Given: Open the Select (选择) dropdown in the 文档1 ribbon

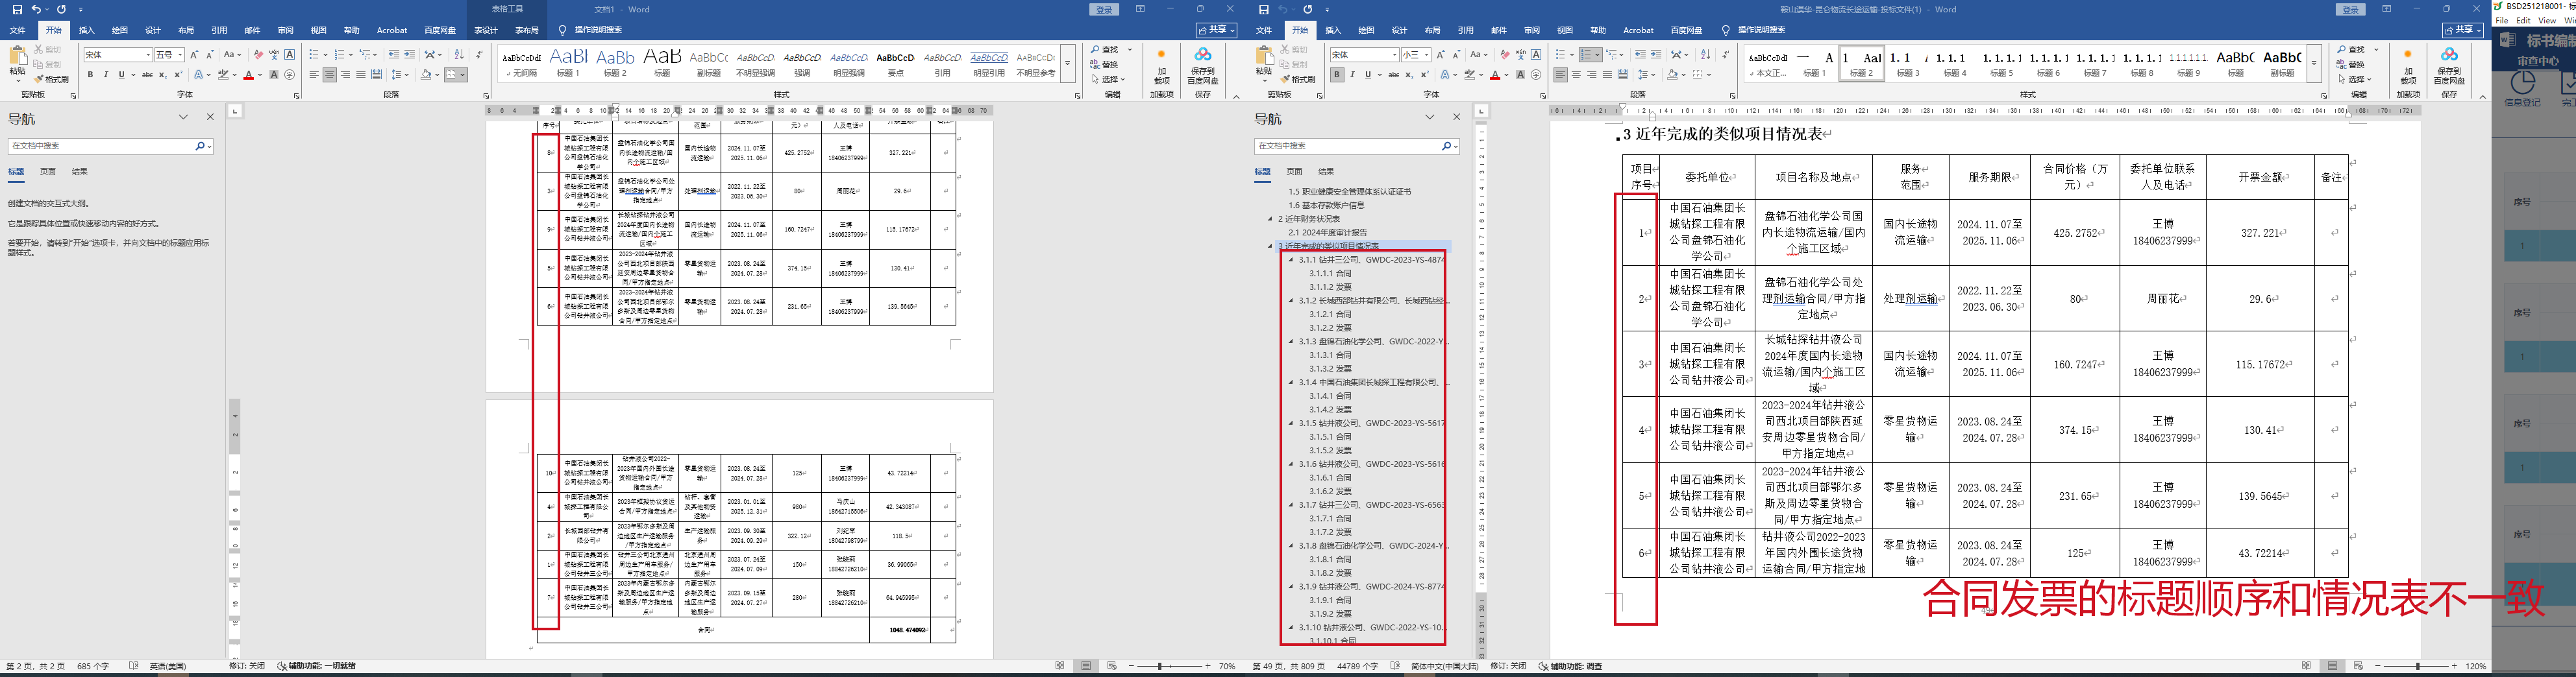Looking at the screenshot, I should [x=1109, y=80].
